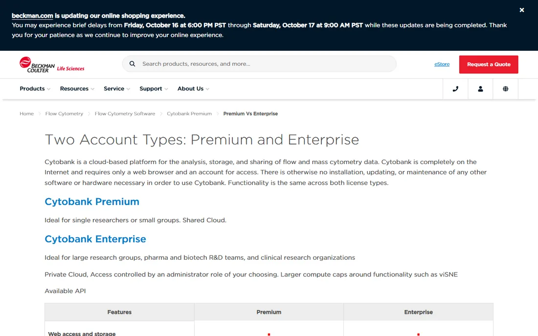Open the Service menu
The height and width of the screenshot is (336, 538).
coord(114,89)
